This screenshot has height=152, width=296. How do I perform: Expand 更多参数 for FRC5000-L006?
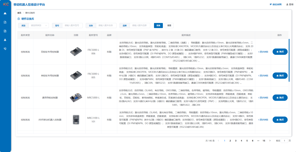click(x=263, y=52)
